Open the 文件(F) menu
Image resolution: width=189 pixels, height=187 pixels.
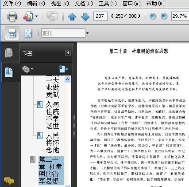pyautogui.click(x=12, y=4)
